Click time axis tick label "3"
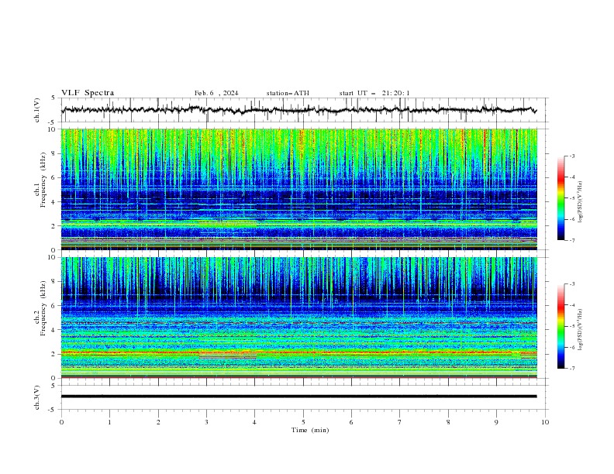 pyautogui.click(x=206, y=422)
